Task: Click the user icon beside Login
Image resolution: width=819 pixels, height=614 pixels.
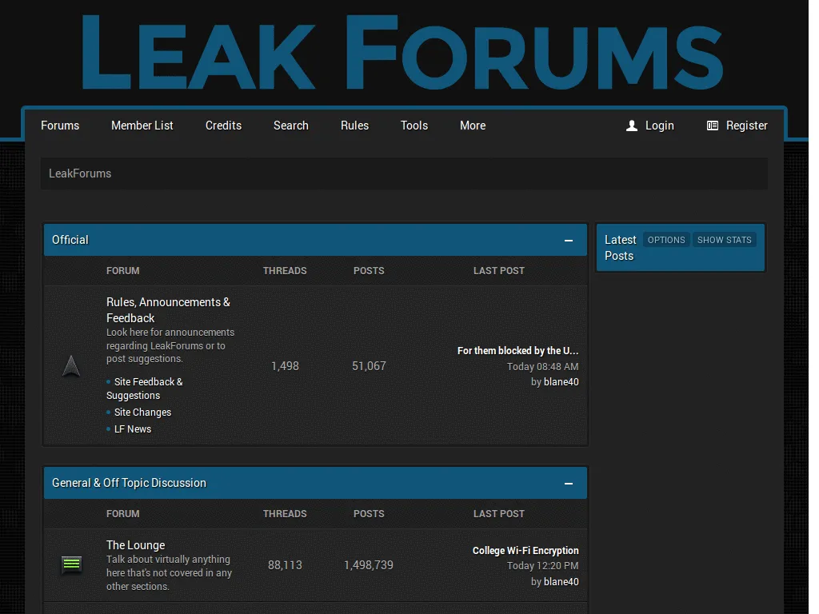Action: 631,126
